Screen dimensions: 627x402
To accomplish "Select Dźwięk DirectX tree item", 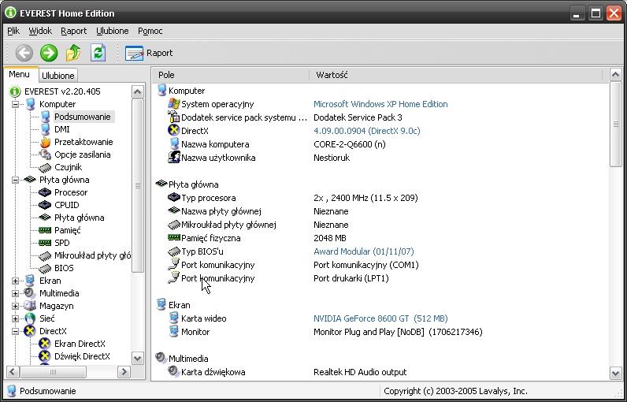I will [82, 356].
